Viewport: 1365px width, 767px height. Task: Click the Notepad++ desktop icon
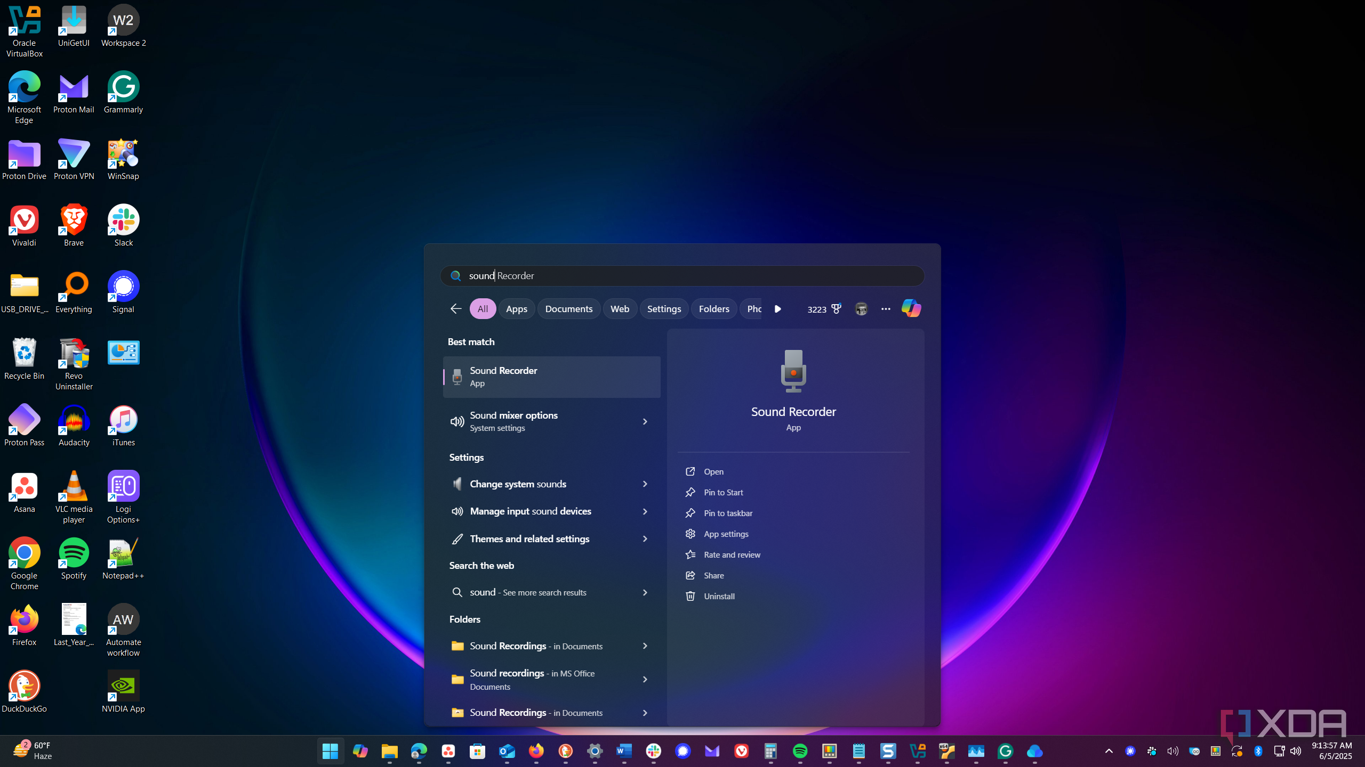coord(123,559)
